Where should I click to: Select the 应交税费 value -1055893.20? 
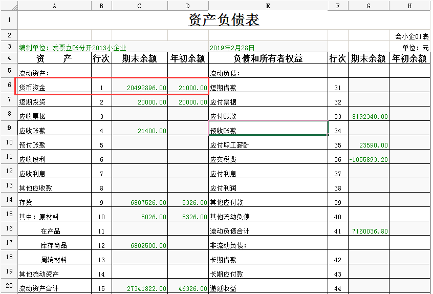point(368,160)
